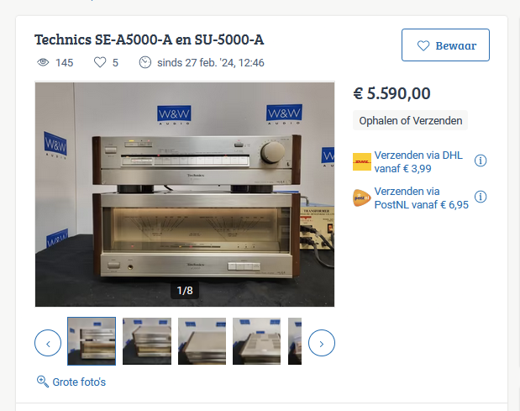
Task: Open DHL shipping info icon
Action: click(x=481, y=161)
